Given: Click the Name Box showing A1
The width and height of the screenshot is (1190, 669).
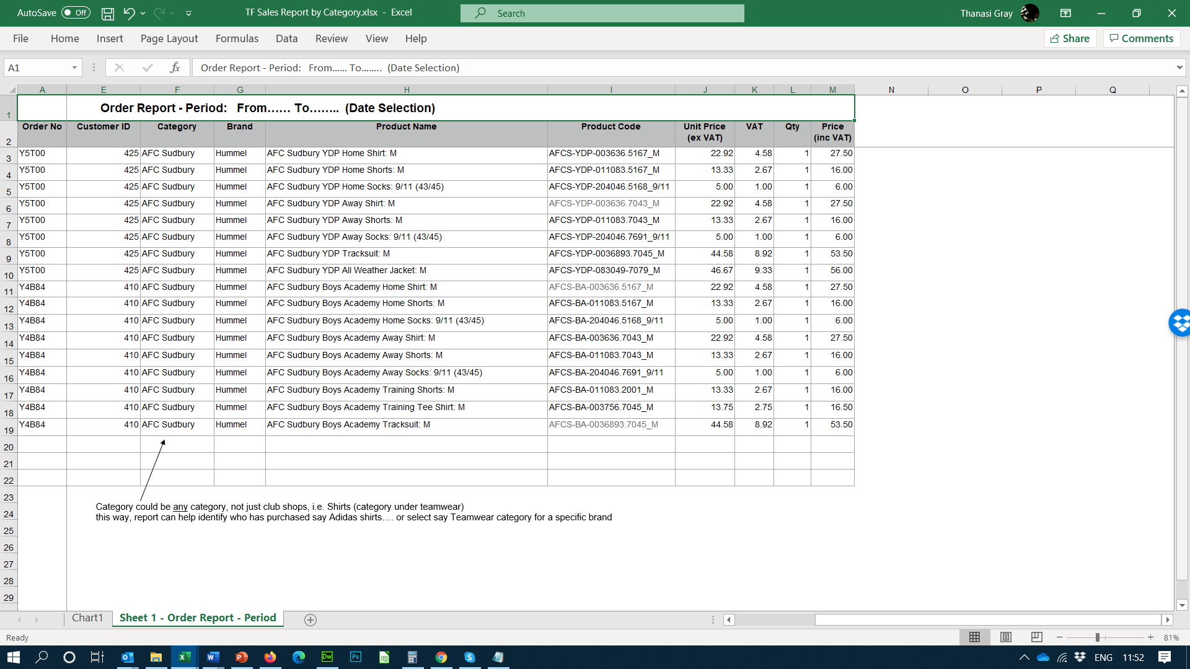Looking at the screenshot, I should pyautogui.click(x=37, y=68).
